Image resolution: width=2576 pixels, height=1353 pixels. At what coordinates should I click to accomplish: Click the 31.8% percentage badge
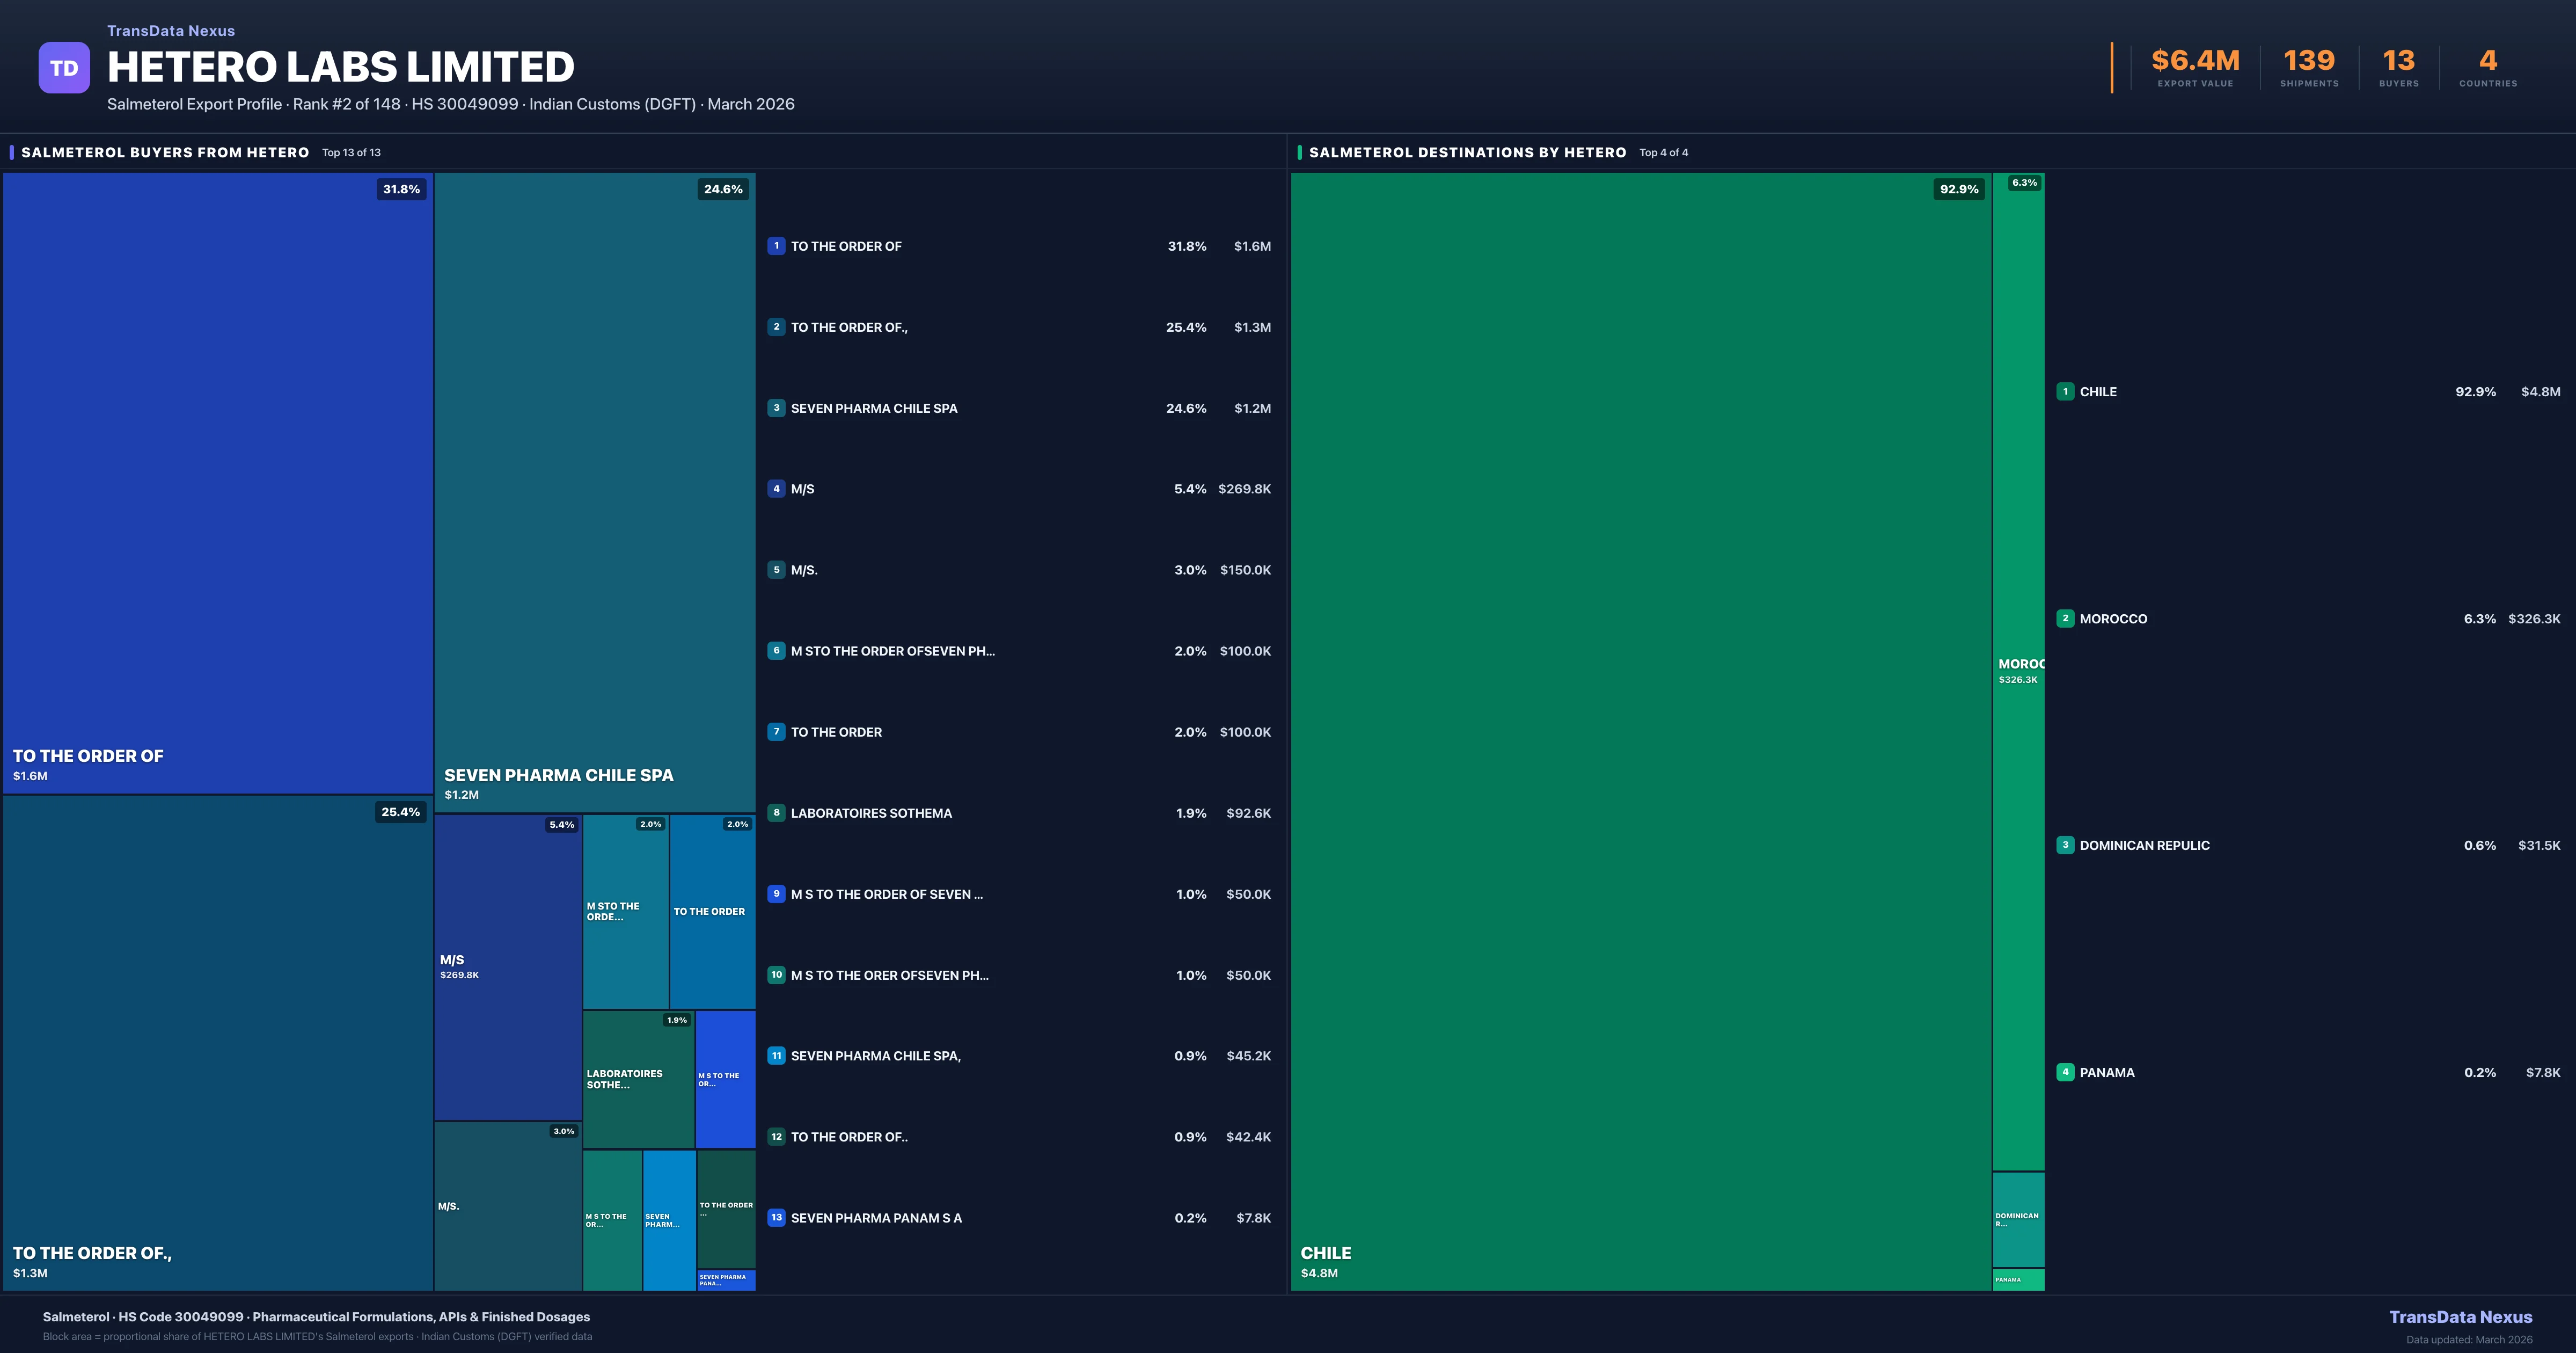[x=401, y=189]
